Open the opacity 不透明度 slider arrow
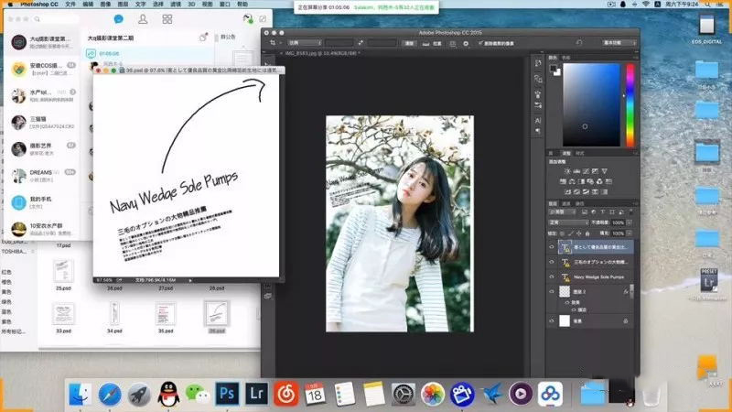The height and width of the screenshot is (412, 732). pyautogui.click(x=630, y=222)
